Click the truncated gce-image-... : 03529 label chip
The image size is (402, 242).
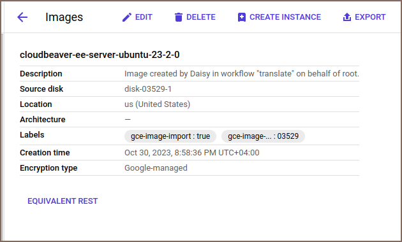click(263, 136)
